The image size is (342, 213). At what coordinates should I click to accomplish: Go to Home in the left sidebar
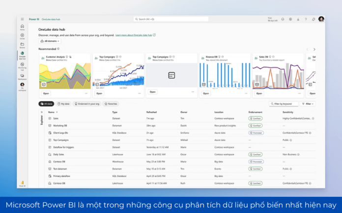tap(22, 26)
